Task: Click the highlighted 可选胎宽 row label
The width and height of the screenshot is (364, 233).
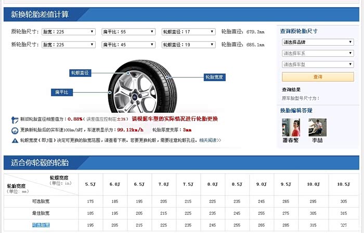Action: pyautogui.click(x=41, y=225)
